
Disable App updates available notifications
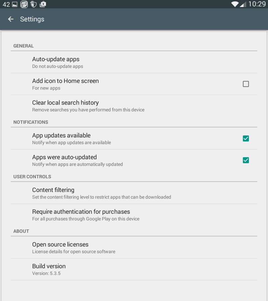coord(246,138)
